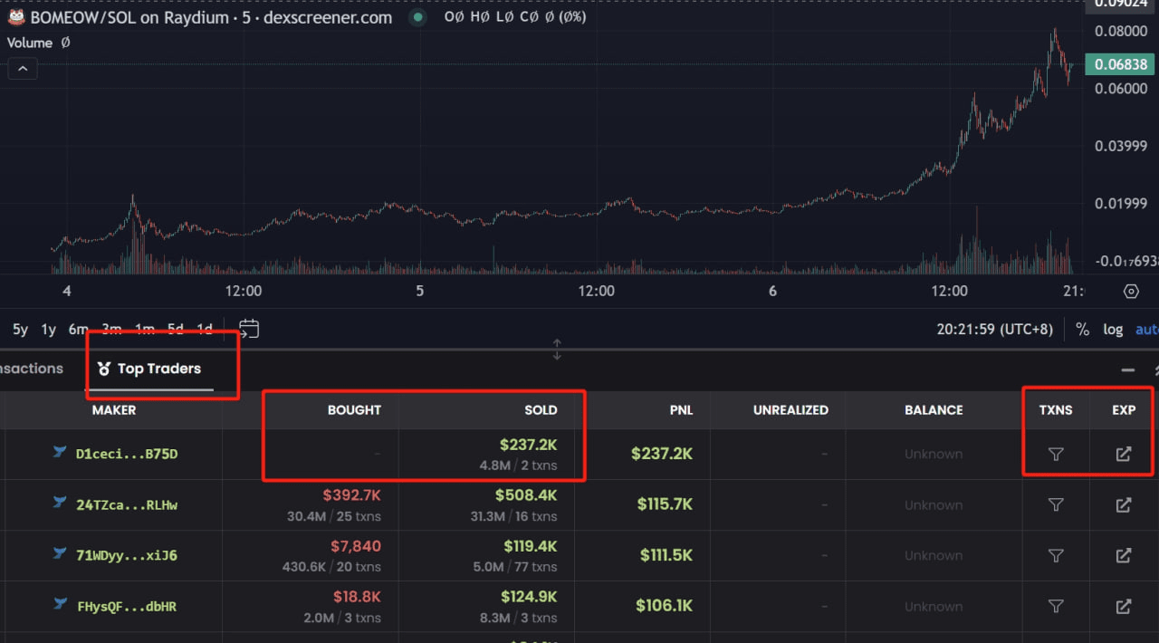Select the 5d time range
Viewport: 1159px width, 643px height.
176,330
